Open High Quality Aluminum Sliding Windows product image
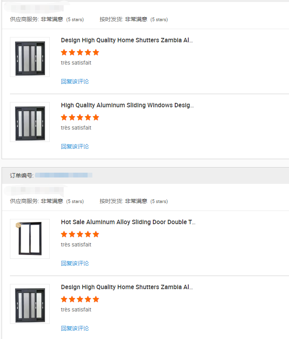The width and height of the screenshot is (289, 339). coord(30,122)
